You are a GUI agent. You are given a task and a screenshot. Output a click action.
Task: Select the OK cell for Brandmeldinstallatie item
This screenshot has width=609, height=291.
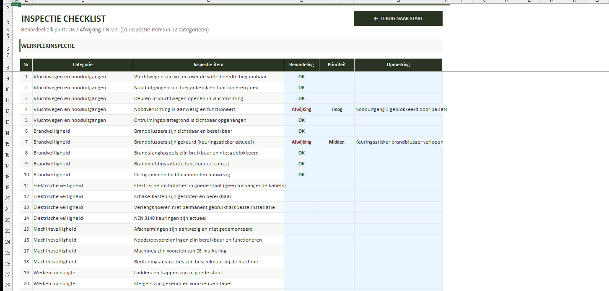(x=301, y=164)
